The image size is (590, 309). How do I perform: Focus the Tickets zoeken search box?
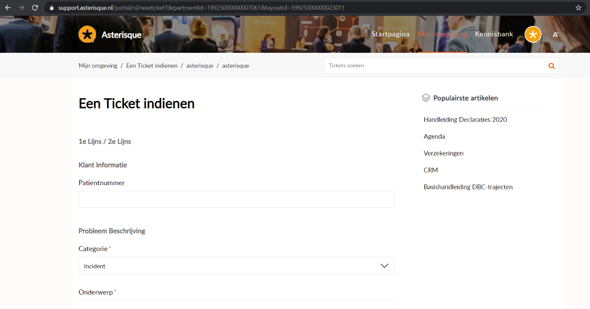click(435, 66)
